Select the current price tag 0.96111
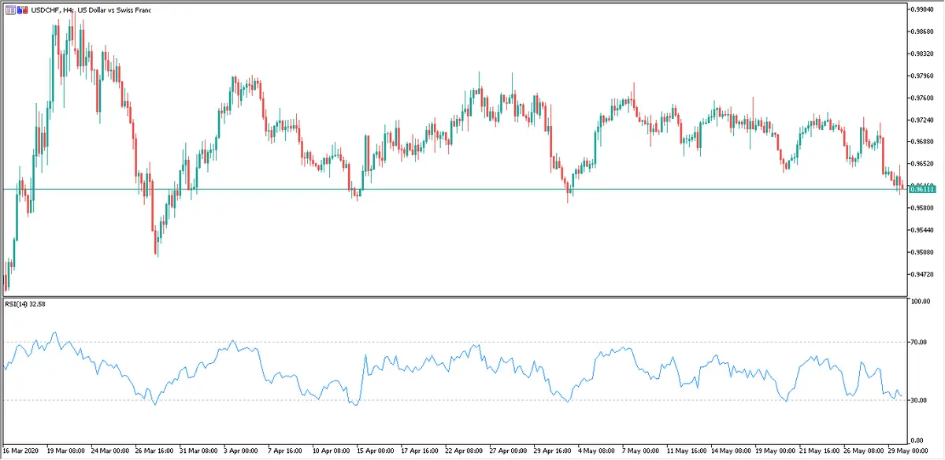 click(x=921, y=189)
